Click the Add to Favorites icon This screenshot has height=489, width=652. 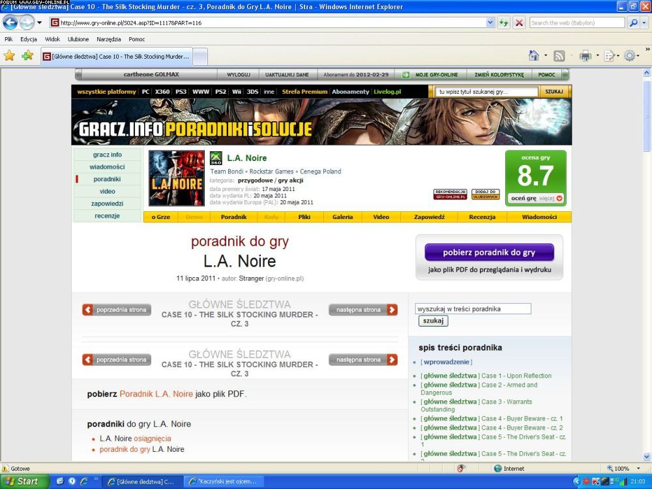27,56
